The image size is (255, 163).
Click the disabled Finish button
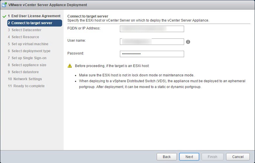[212, 157]
